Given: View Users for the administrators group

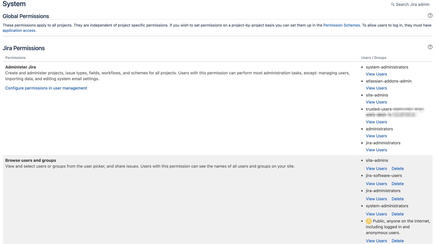Looking at the screenshot, I should pos(376,136).
